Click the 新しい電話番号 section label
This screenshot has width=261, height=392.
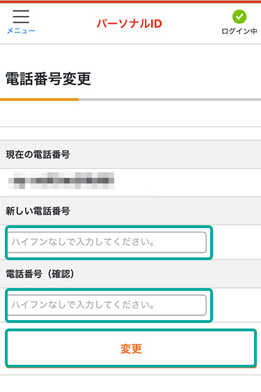[38, 211]
